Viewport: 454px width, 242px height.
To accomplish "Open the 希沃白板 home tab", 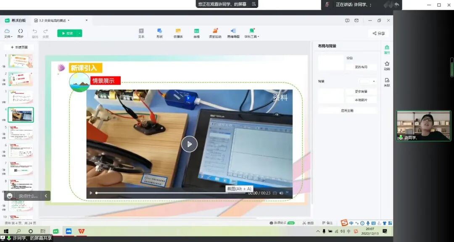I will (x=15, y=20).
